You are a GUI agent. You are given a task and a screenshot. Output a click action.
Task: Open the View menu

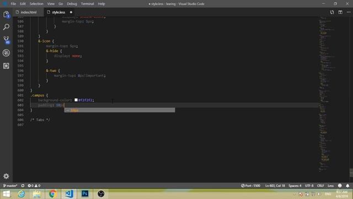51,4
